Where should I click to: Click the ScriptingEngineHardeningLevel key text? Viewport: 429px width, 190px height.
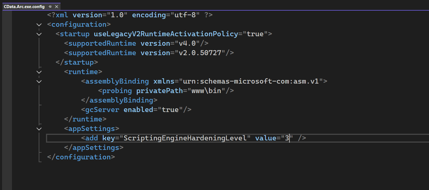point(185,138)
